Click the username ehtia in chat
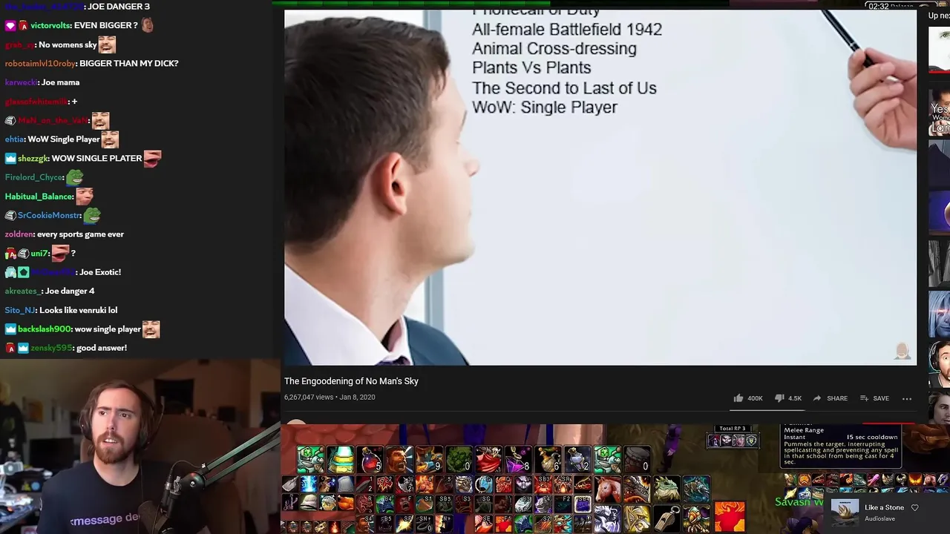 14,139
